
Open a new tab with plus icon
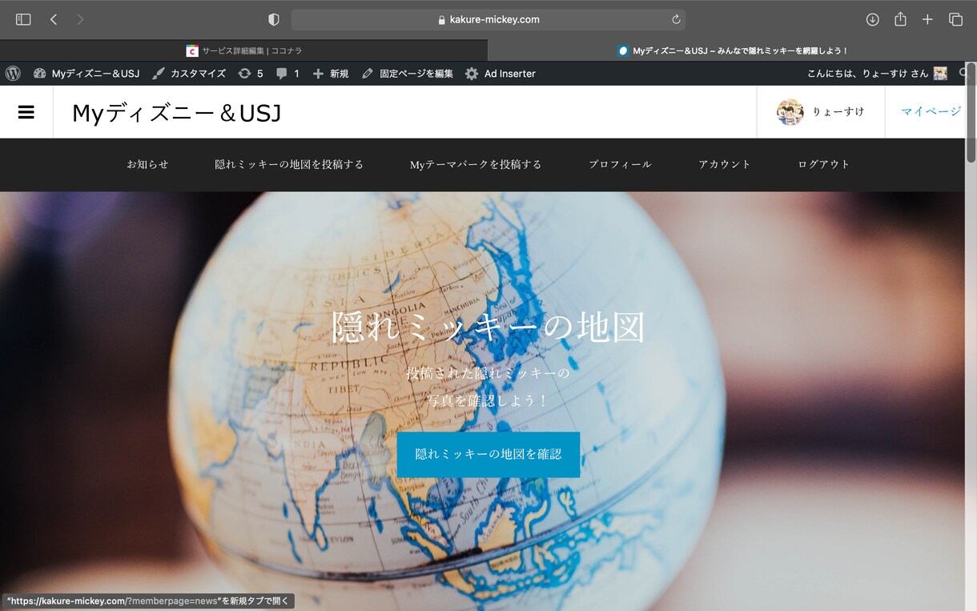(927, 19)
